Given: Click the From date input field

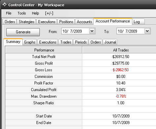Looking at the screenshot, I should point(75,31).
